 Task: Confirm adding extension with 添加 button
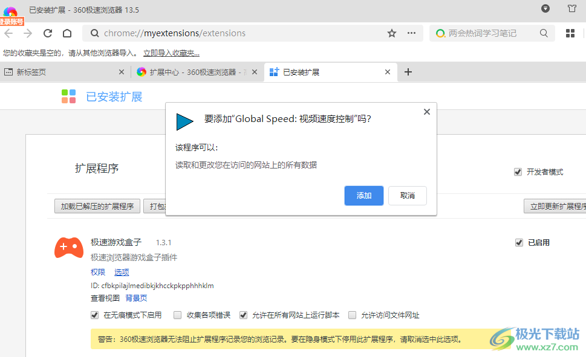point(363,196)
